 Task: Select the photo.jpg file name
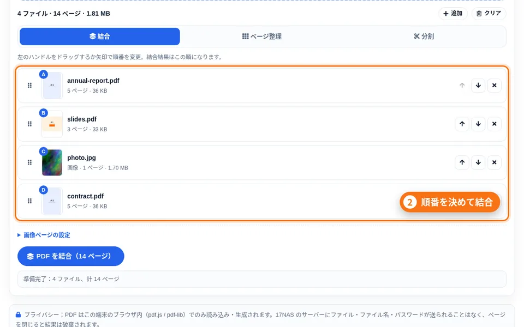point(81,158)
